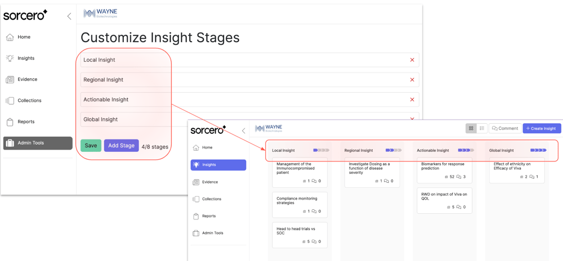Remove the Actionable Insight stage
Viewport: 563px width, 261px height.
pos(412,100)
